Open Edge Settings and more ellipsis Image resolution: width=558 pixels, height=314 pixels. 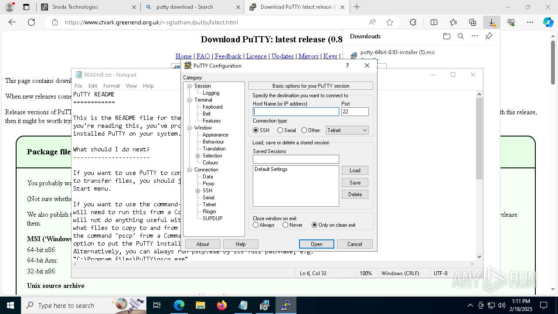click(x=530, y=22)
